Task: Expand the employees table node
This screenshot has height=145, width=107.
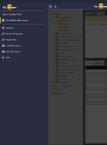Action: [x=54, y=33]
